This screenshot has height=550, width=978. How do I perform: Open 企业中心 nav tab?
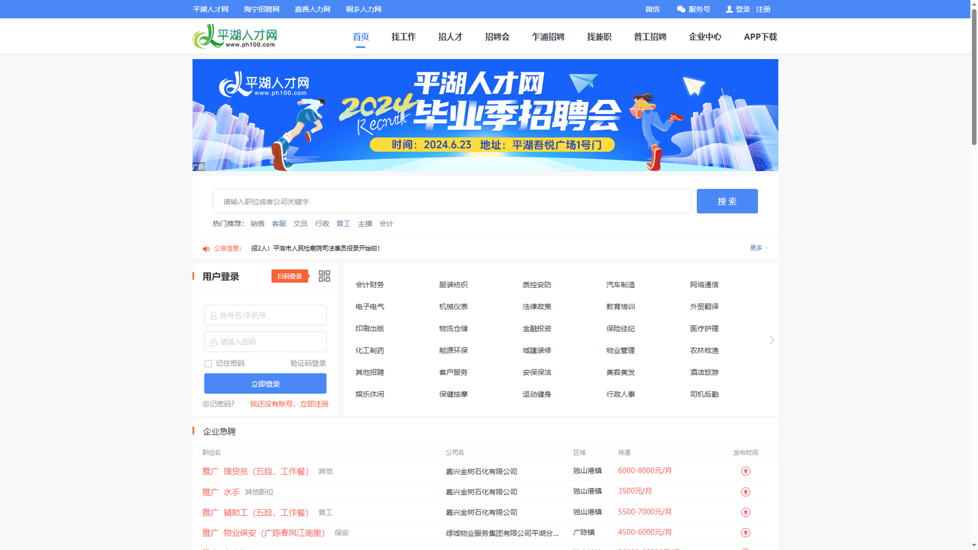coord(705,37)
